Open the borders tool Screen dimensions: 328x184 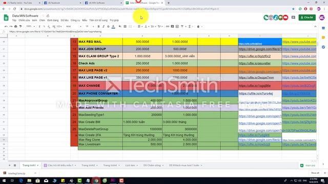click(125, 27)
